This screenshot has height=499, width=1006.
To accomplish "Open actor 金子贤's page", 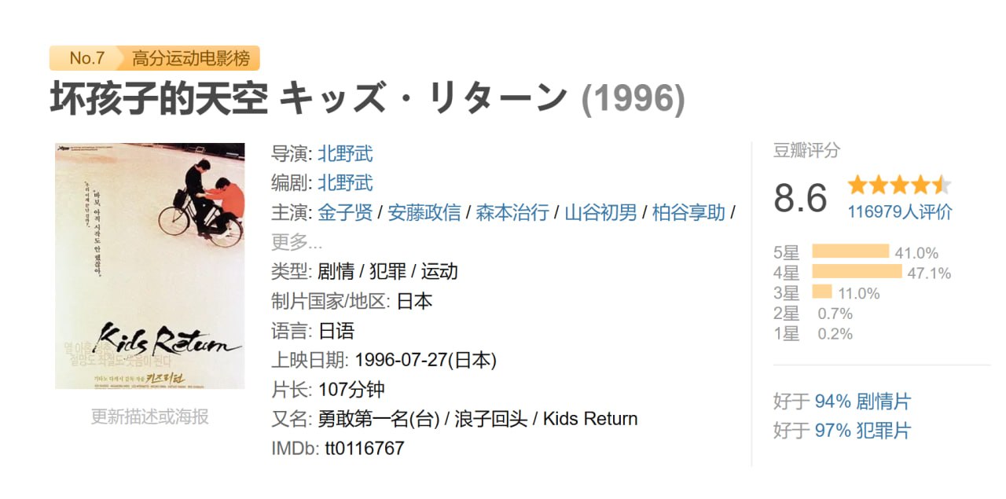I will [346, 212].
